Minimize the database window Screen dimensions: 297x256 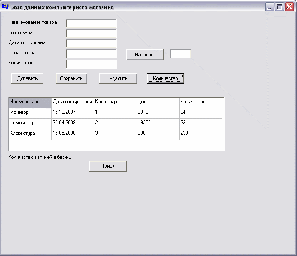coord(270,7)
